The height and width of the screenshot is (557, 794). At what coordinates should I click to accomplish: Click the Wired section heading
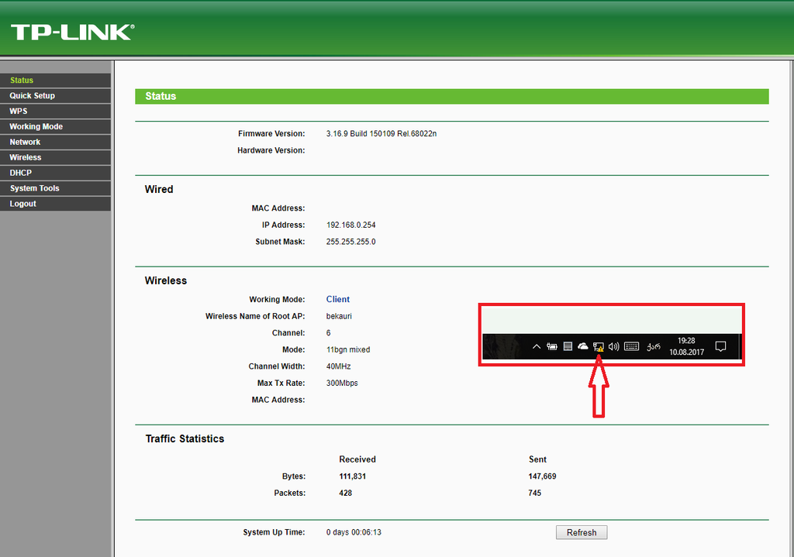159,189
